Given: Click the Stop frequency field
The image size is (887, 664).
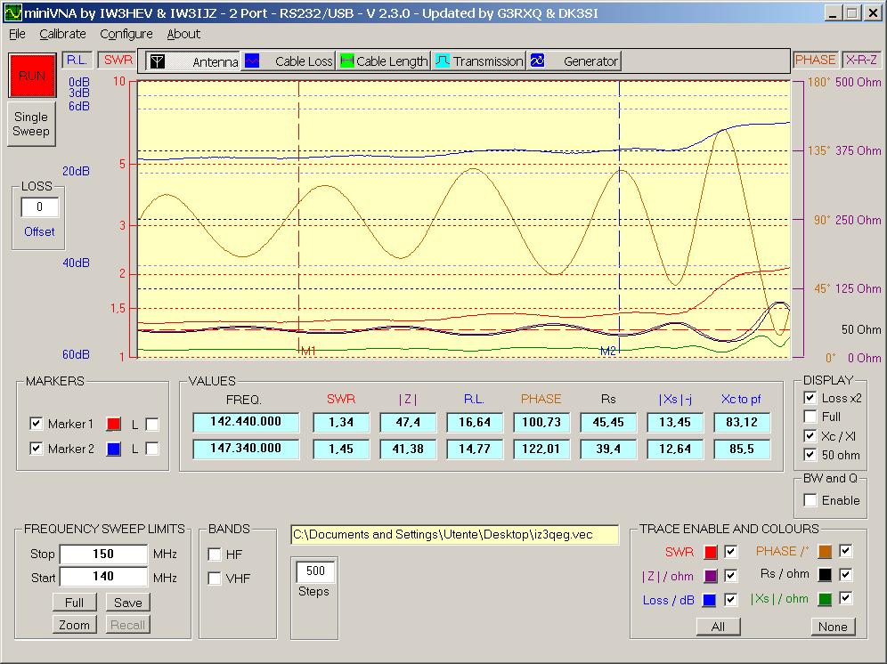Looking at the screenshot, I should (103, 554).
